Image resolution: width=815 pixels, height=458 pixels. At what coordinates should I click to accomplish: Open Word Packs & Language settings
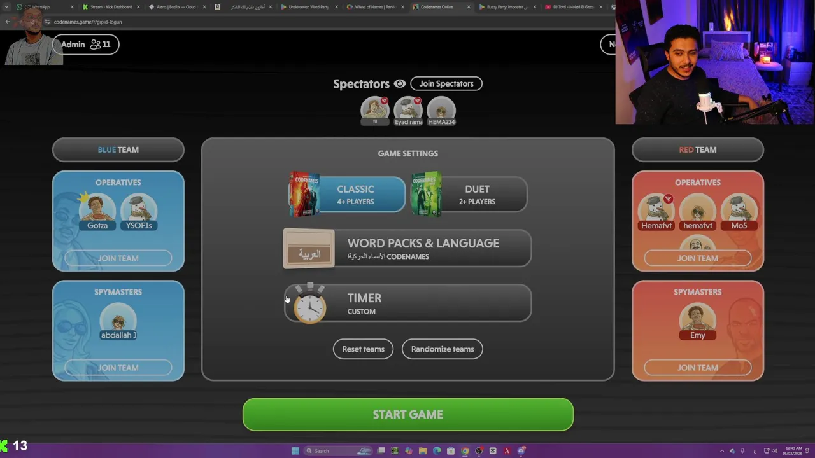407,248
